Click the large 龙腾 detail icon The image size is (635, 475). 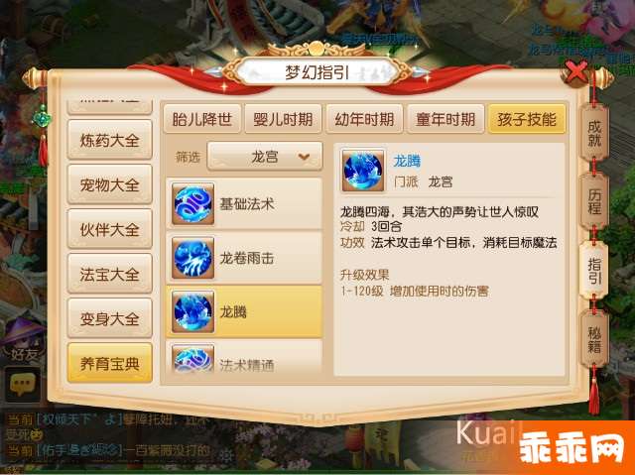click(x=362, y=170)
